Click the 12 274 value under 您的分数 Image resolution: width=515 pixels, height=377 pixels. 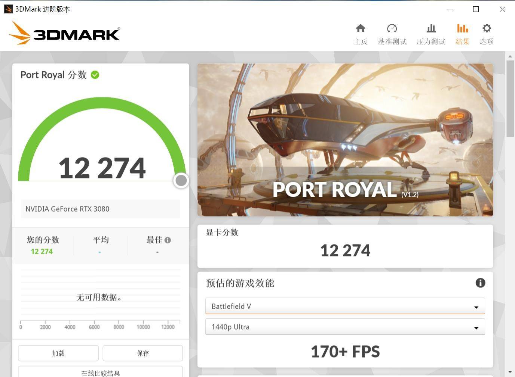pos(42,252)
